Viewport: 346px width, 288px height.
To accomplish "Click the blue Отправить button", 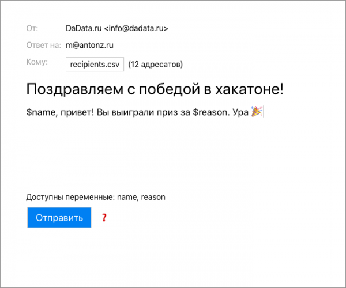I will pos(59,218).
